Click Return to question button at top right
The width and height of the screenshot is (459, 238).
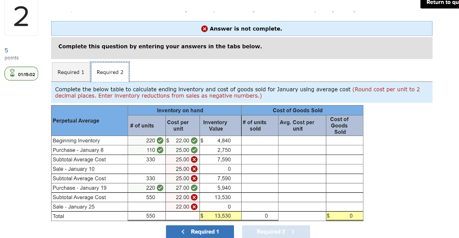pyautogui.click(x=440, y=4)
